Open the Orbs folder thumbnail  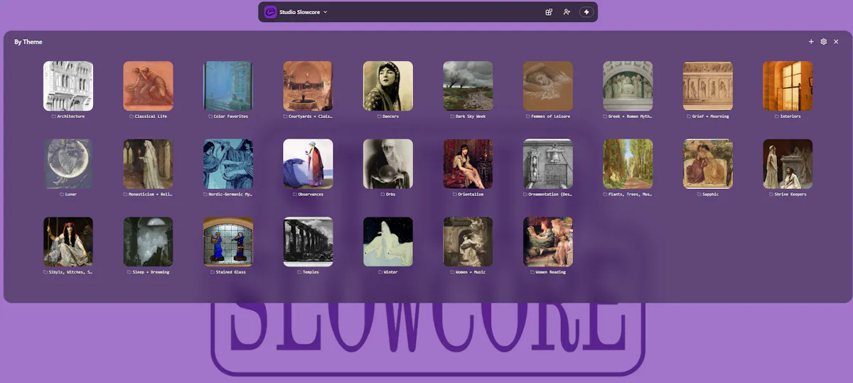388,163
